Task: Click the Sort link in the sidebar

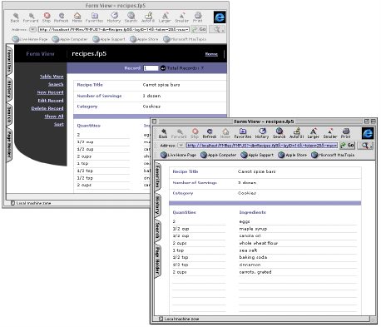Action: click(x=59, y=124)
